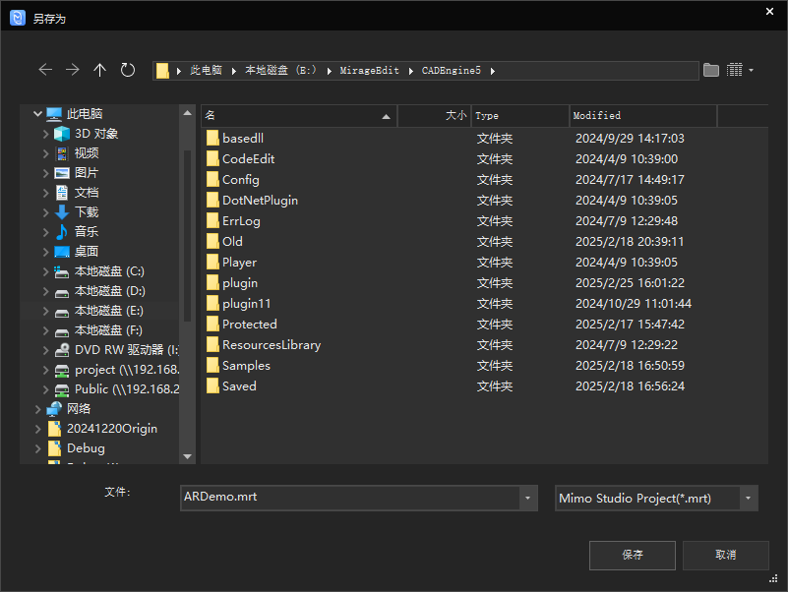The height and width of the screenshot is (592, 788).
Task: Sort files by Type column header
Action: pyautogui.click(x=519, y=116)
